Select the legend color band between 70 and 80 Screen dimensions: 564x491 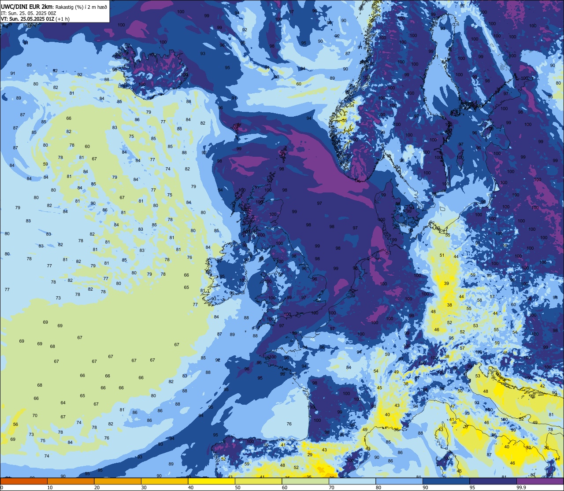[x=352, y=481]
